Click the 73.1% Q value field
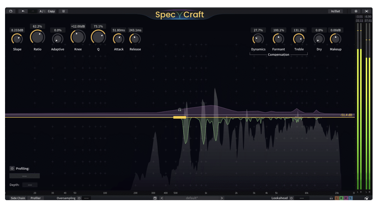This screenshot has width=377, height=204. (98, 26)
